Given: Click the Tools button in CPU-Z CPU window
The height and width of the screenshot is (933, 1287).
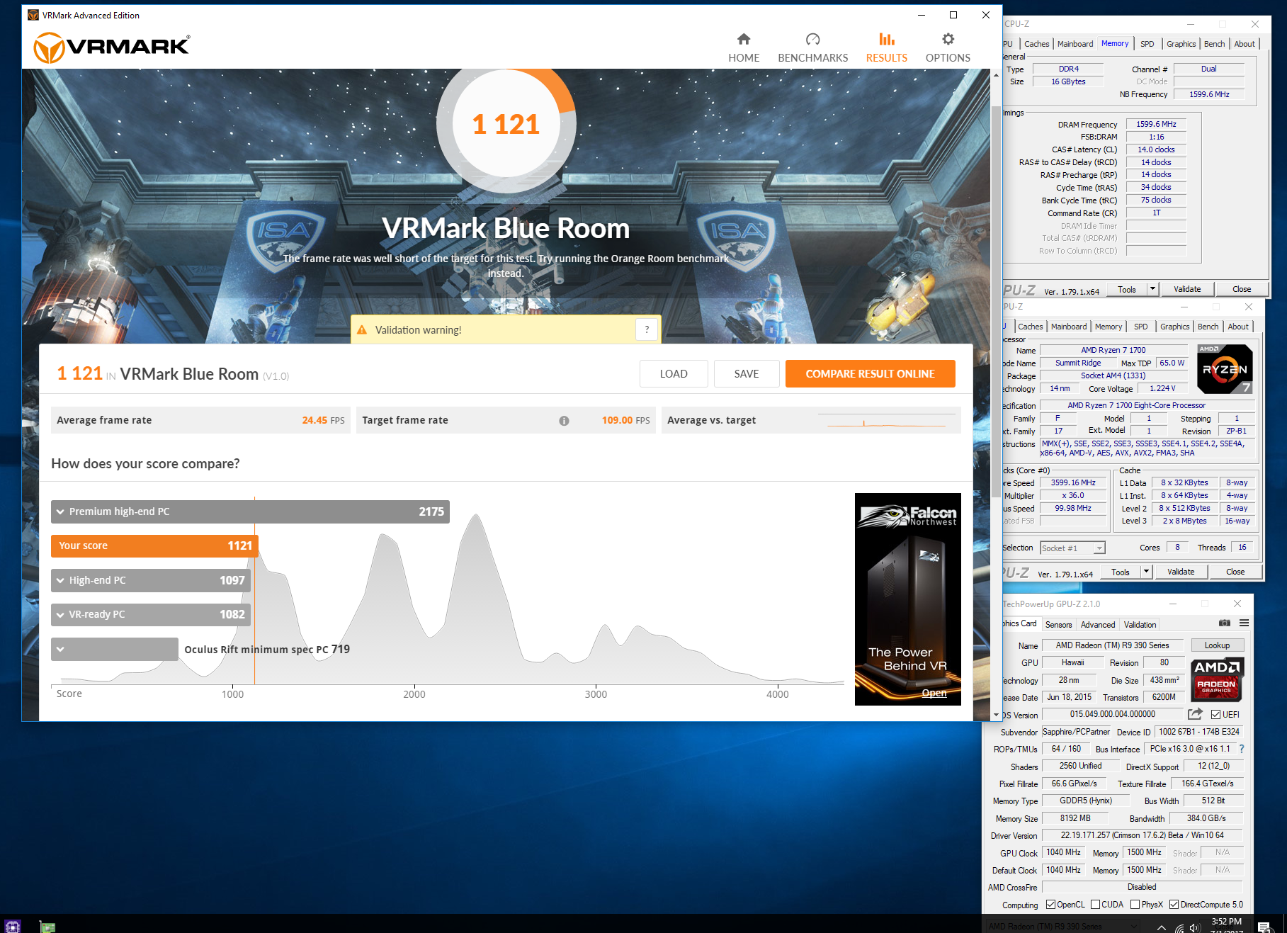Looking at the screenshot, I should tap(1121, 572).
